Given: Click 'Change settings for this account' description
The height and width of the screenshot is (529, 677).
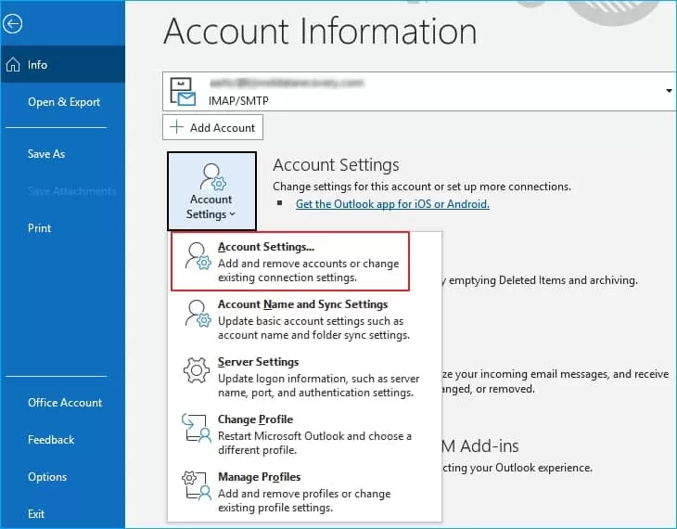Looking at the screenshot, I should pyautogui.click(x=422, y=187).
